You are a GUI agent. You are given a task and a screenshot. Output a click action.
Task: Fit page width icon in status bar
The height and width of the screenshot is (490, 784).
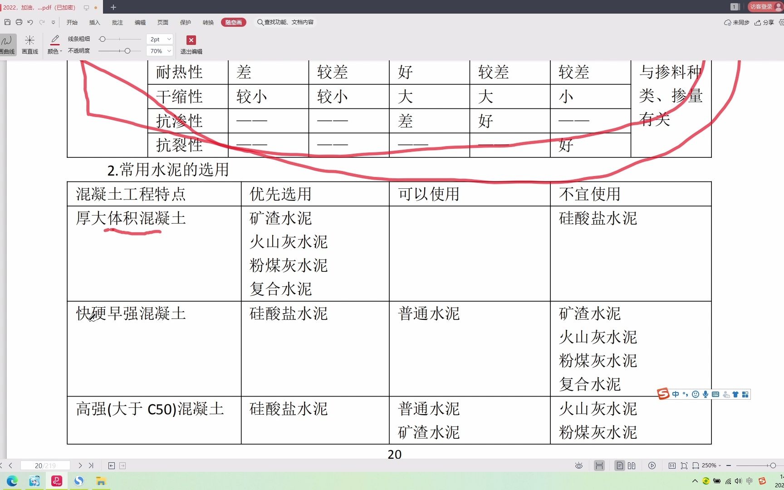[x=696, y=465]
